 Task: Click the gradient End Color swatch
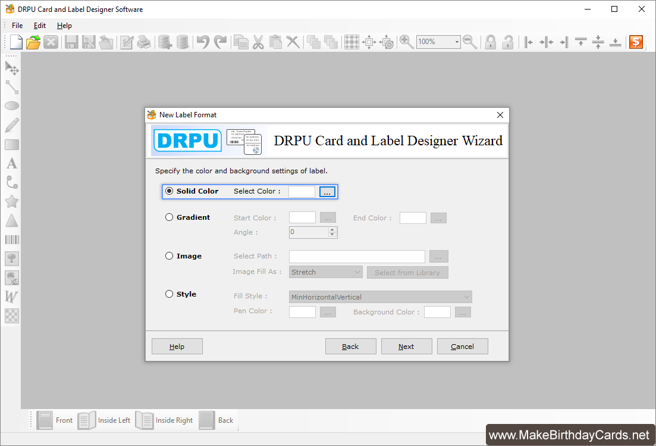[x=413, y=218]
